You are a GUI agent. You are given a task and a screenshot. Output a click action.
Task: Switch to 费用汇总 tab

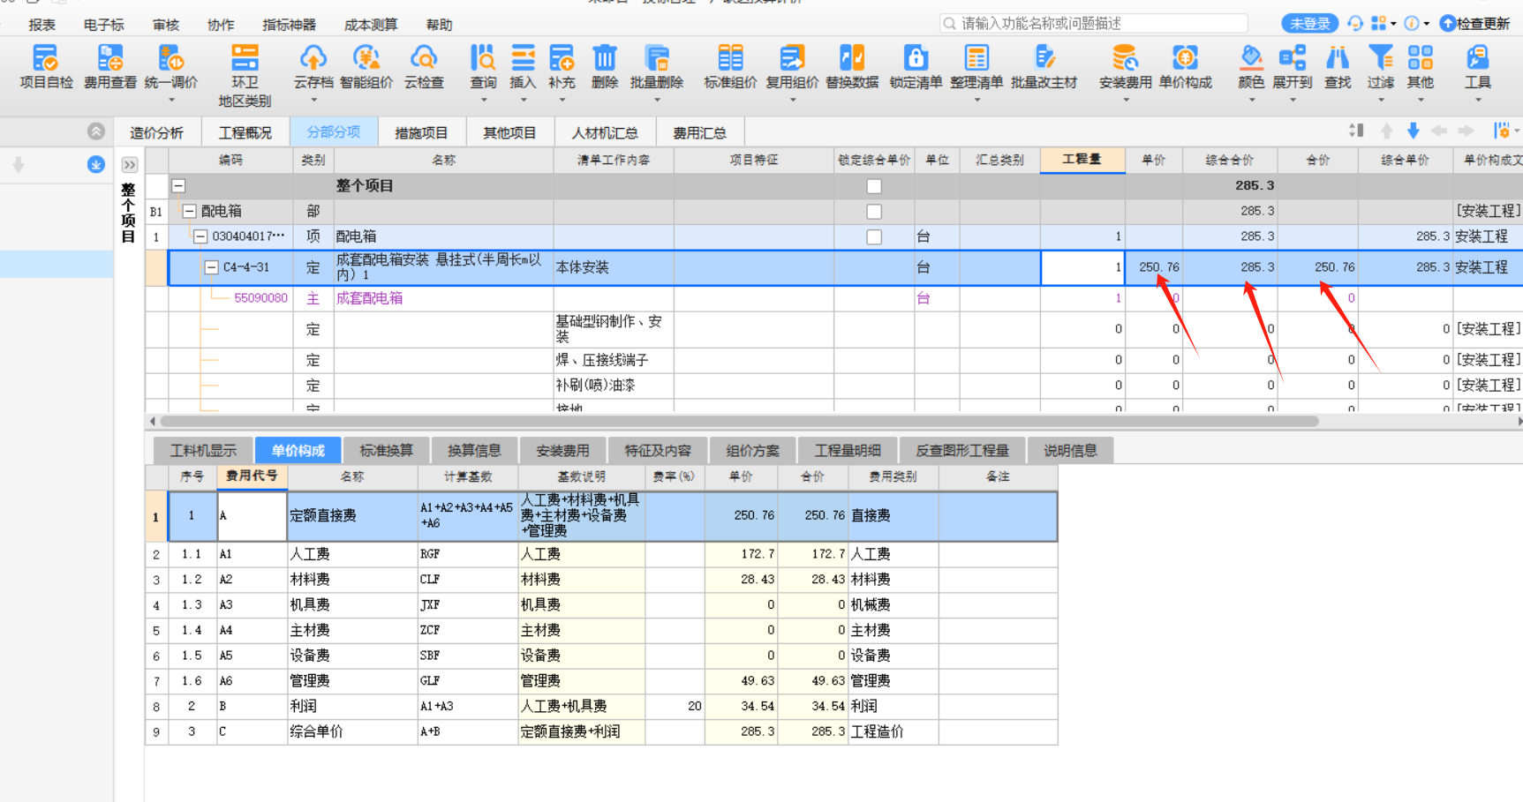699,132
